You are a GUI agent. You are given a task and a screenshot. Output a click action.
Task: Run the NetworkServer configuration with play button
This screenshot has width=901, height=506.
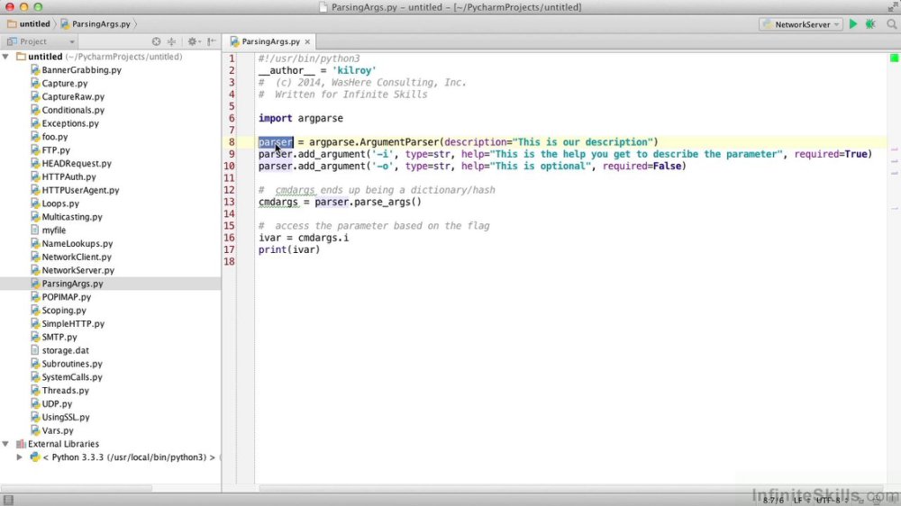[x=852, y=24]
